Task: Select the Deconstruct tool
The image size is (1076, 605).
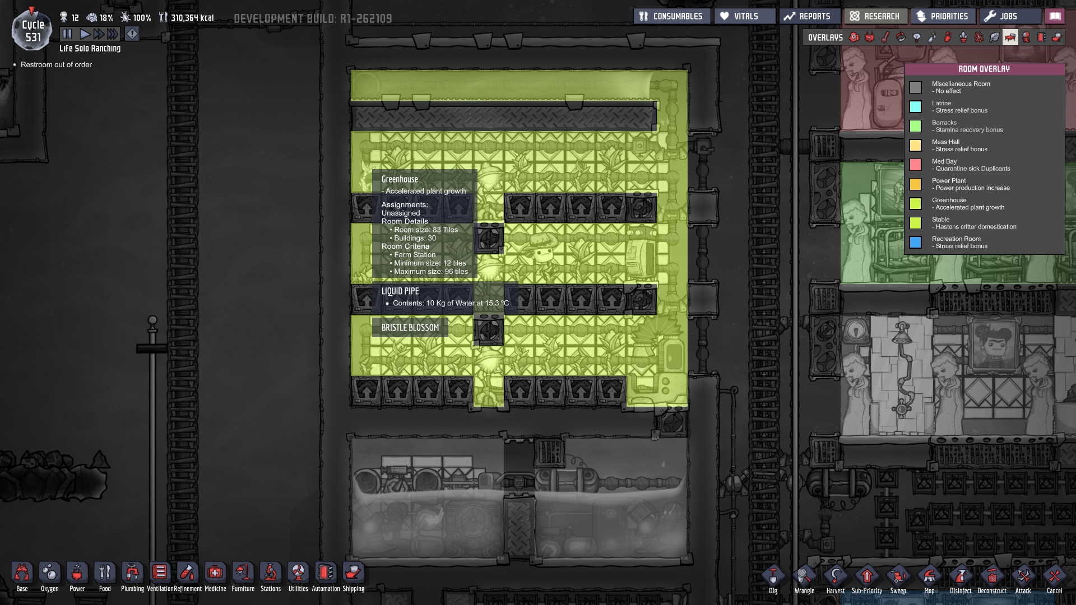Action: click(x=991, y=576)
